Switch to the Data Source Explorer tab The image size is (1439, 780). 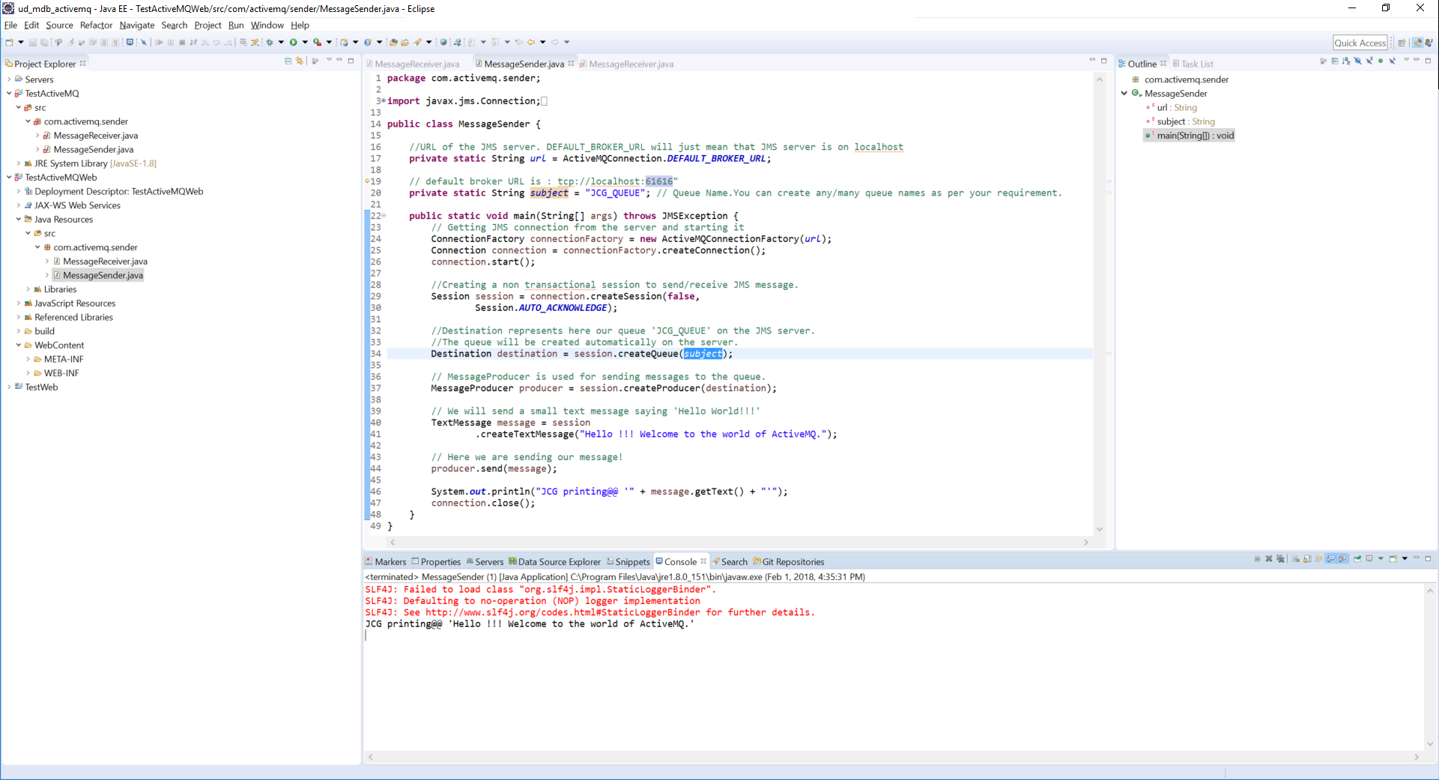pyautogui.click(x=559, y=561)
